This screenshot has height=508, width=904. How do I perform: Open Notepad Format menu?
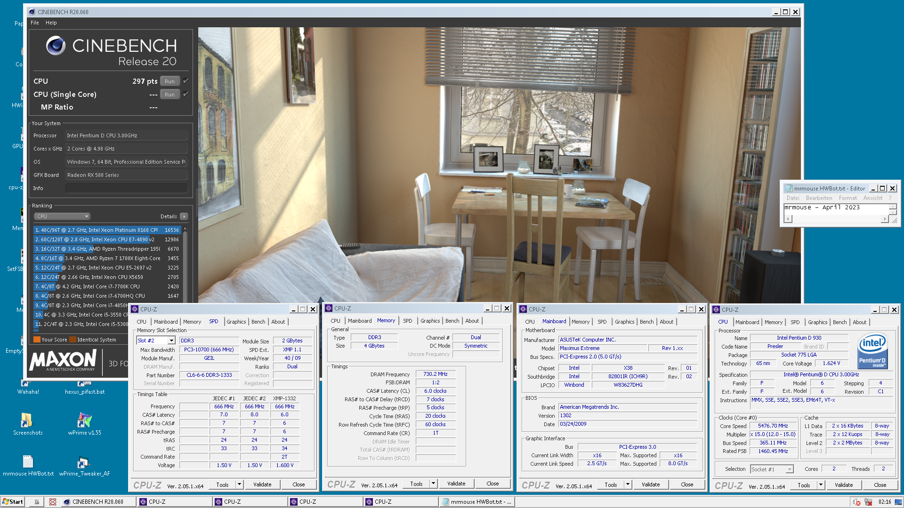point(848,198)
